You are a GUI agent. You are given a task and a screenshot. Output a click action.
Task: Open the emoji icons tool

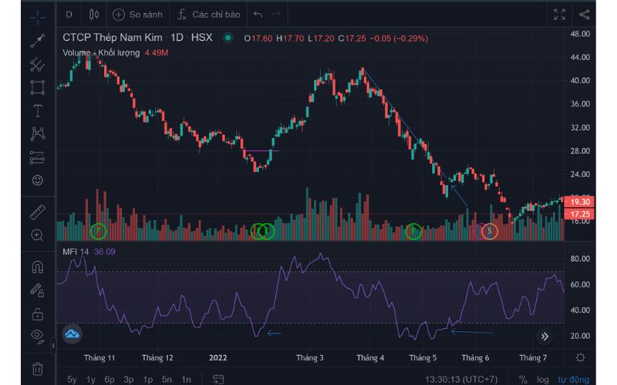[37, 180]
